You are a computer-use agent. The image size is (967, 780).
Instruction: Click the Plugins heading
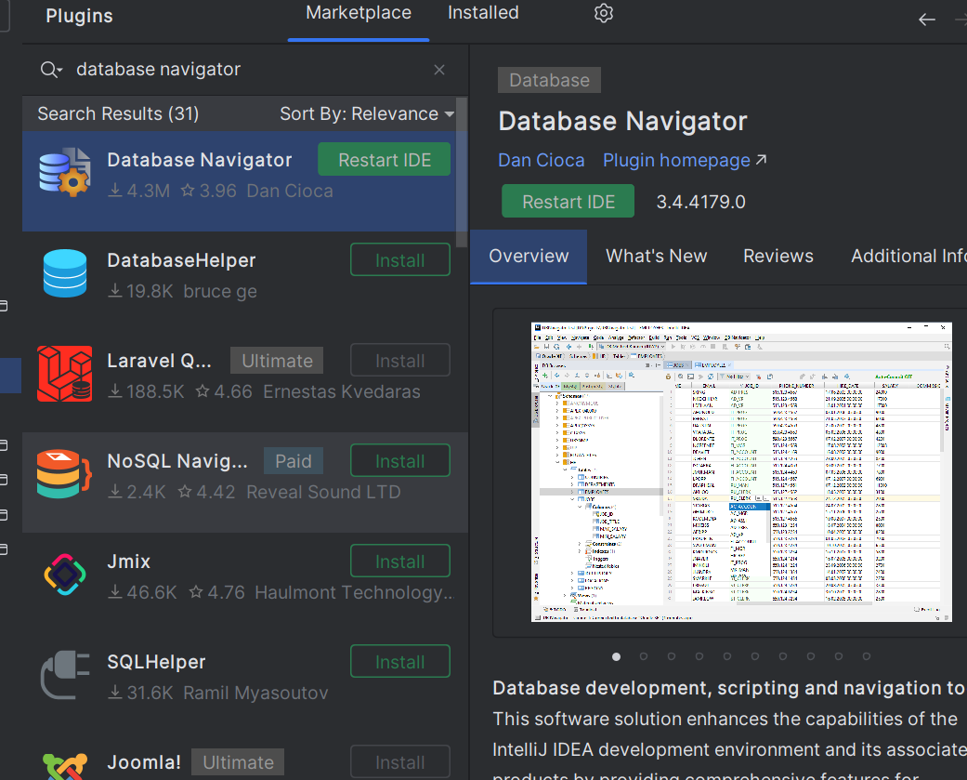(79, 16)
